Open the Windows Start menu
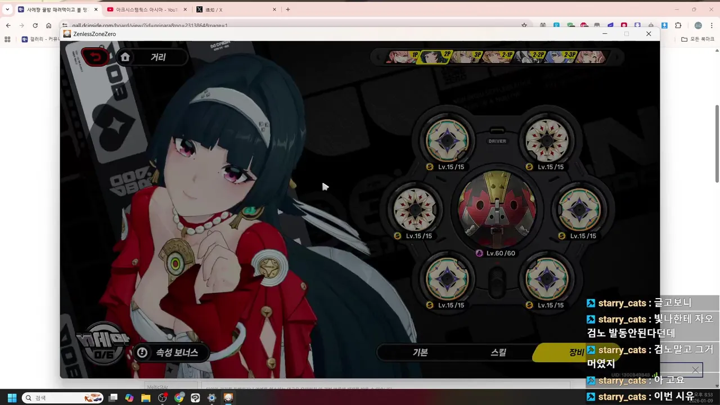Image resolution: width=720 pixels, height=405 pixels. click(x=12, y=398)
